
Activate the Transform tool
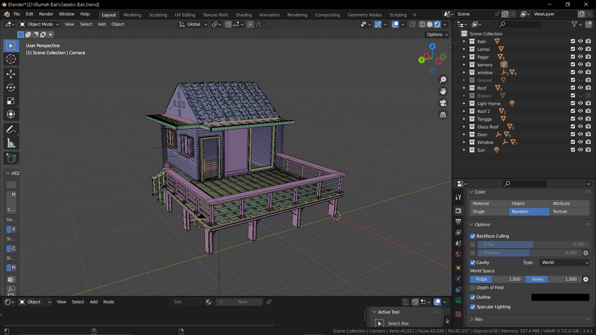(x=11, y=114)
